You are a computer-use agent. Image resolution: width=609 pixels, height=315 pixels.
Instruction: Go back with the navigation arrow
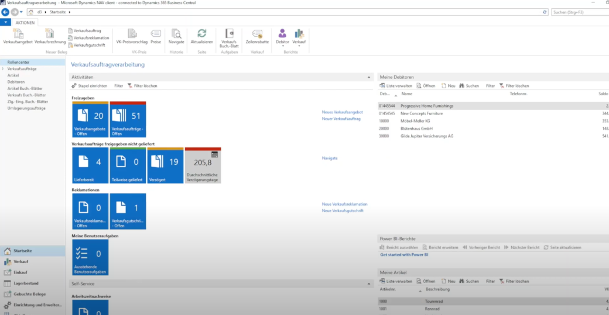pos(5,12)
